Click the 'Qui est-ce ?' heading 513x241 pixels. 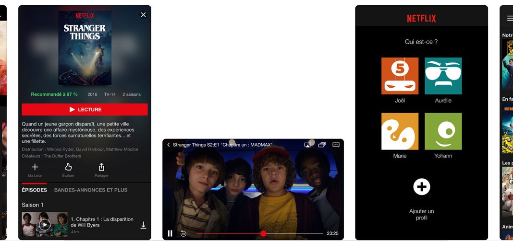point(421,42)
